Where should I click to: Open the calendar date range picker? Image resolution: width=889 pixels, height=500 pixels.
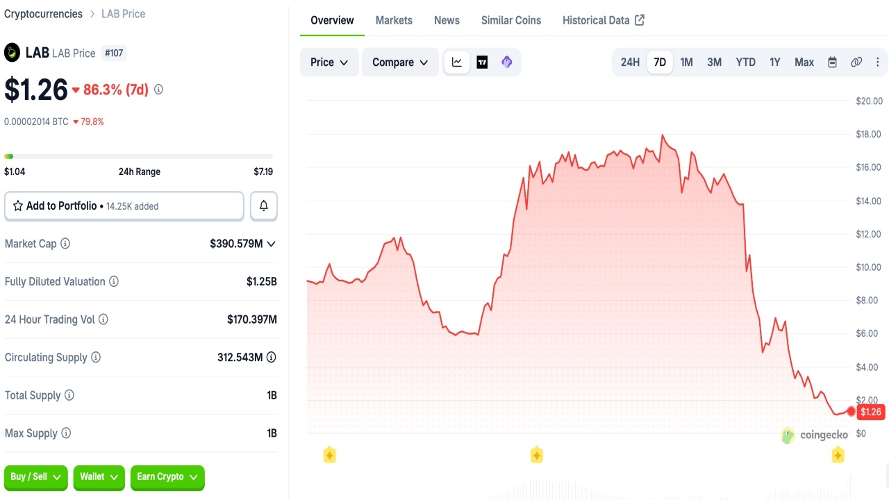pyautogui.click(x=832, y=62)
